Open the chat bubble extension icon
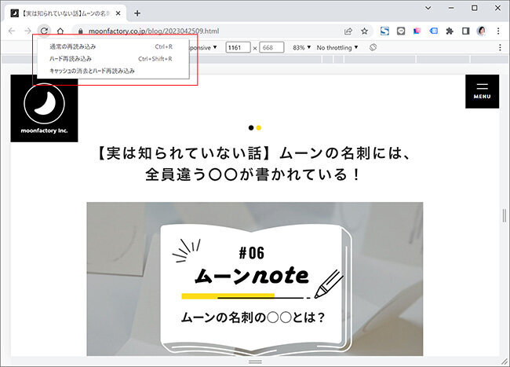 (401, 31)
